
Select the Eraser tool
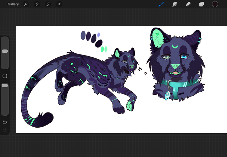coord(188,4)
